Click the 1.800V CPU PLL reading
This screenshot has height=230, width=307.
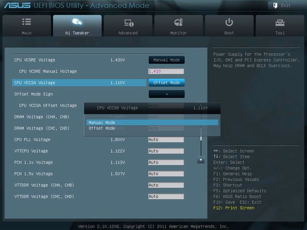click(118, 140)
